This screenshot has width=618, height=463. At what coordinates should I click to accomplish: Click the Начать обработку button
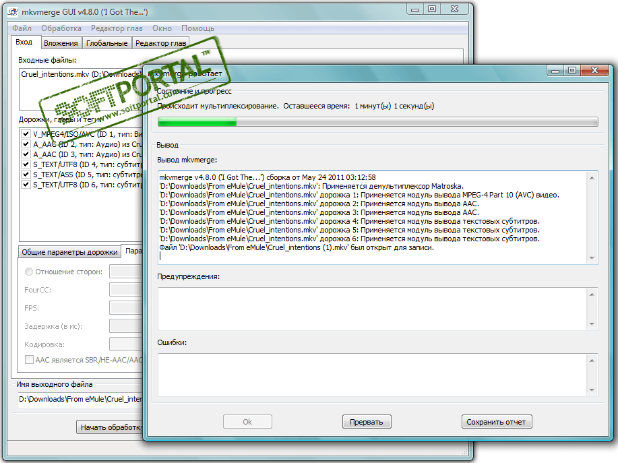[x=110, y=427]
